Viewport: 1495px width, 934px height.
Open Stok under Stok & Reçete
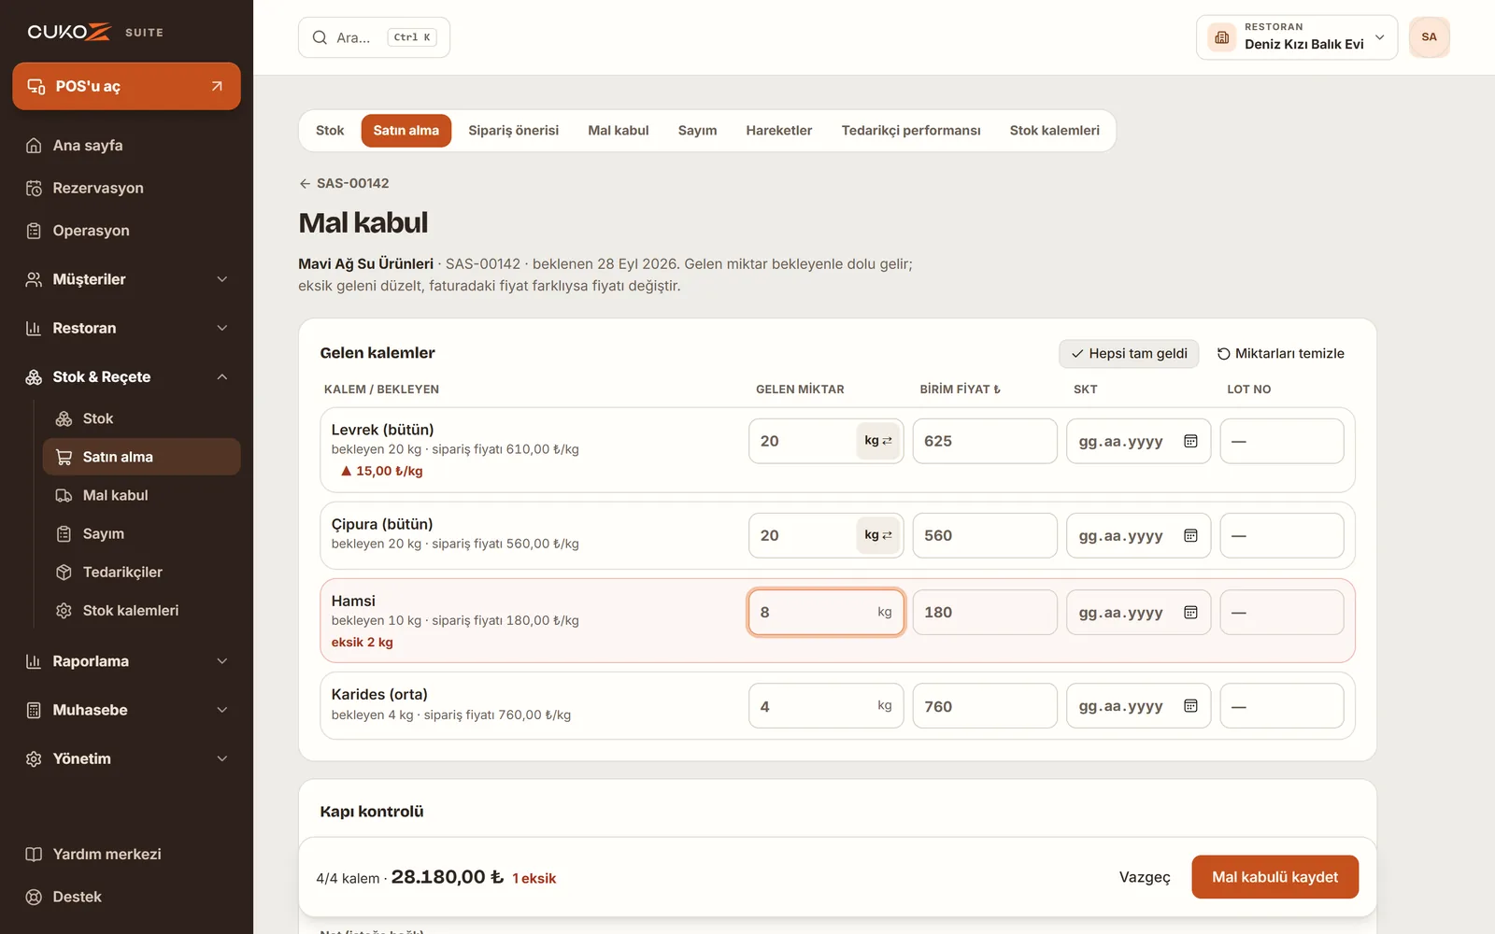pos(141,418)
